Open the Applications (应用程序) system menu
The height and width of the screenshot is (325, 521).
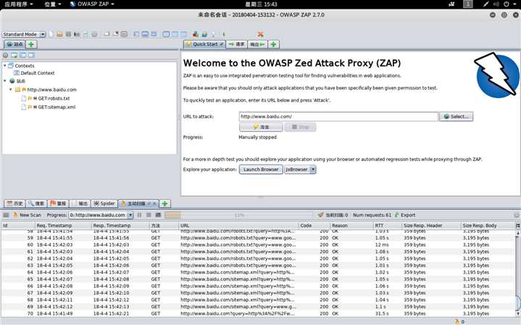click(x=19, y=4)
